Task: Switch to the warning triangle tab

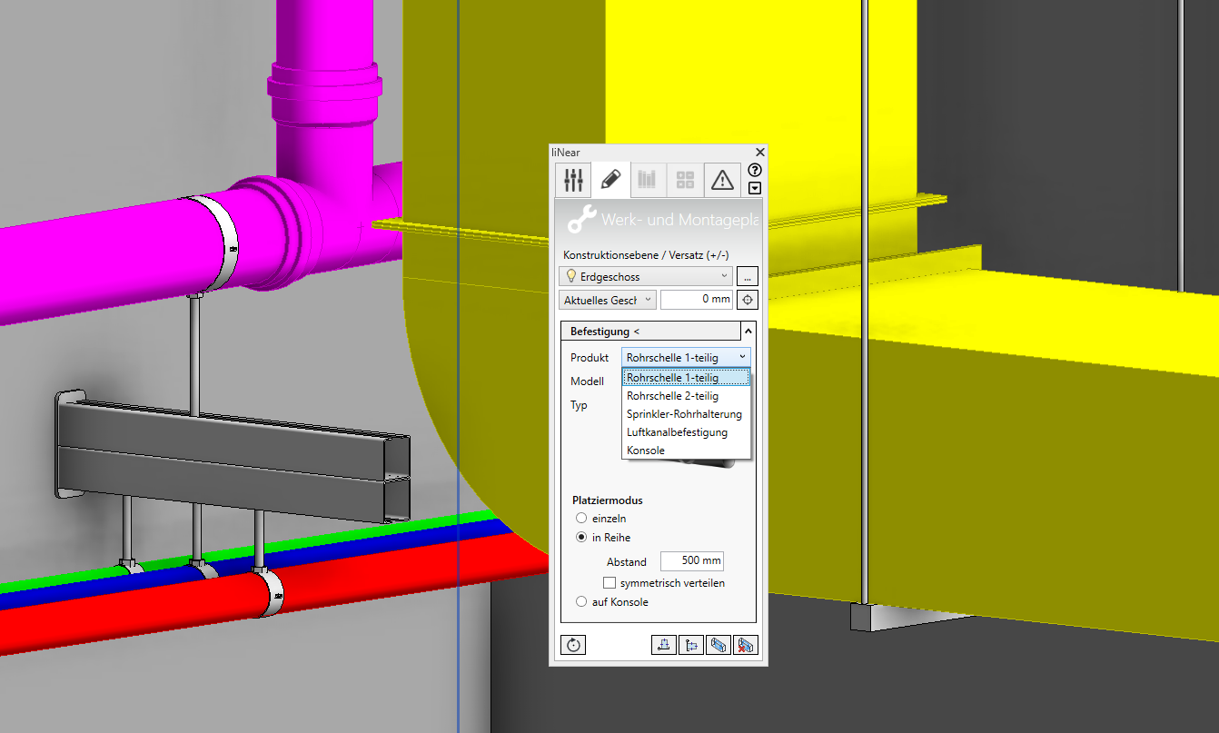Action: pos(721,180)
